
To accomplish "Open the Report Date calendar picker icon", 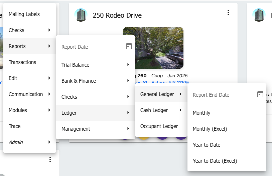I will coord(129,46).
